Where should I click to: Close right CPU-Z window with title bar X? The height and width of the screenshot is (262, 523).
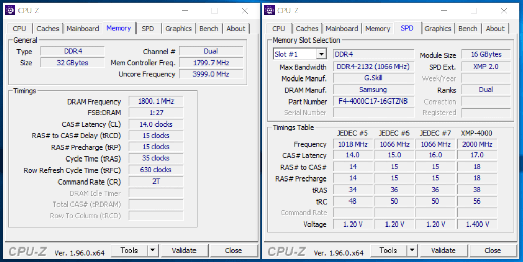click(x=504, y=11)
